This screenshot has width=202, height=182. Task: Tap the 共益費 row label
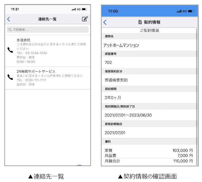point(110,156)
